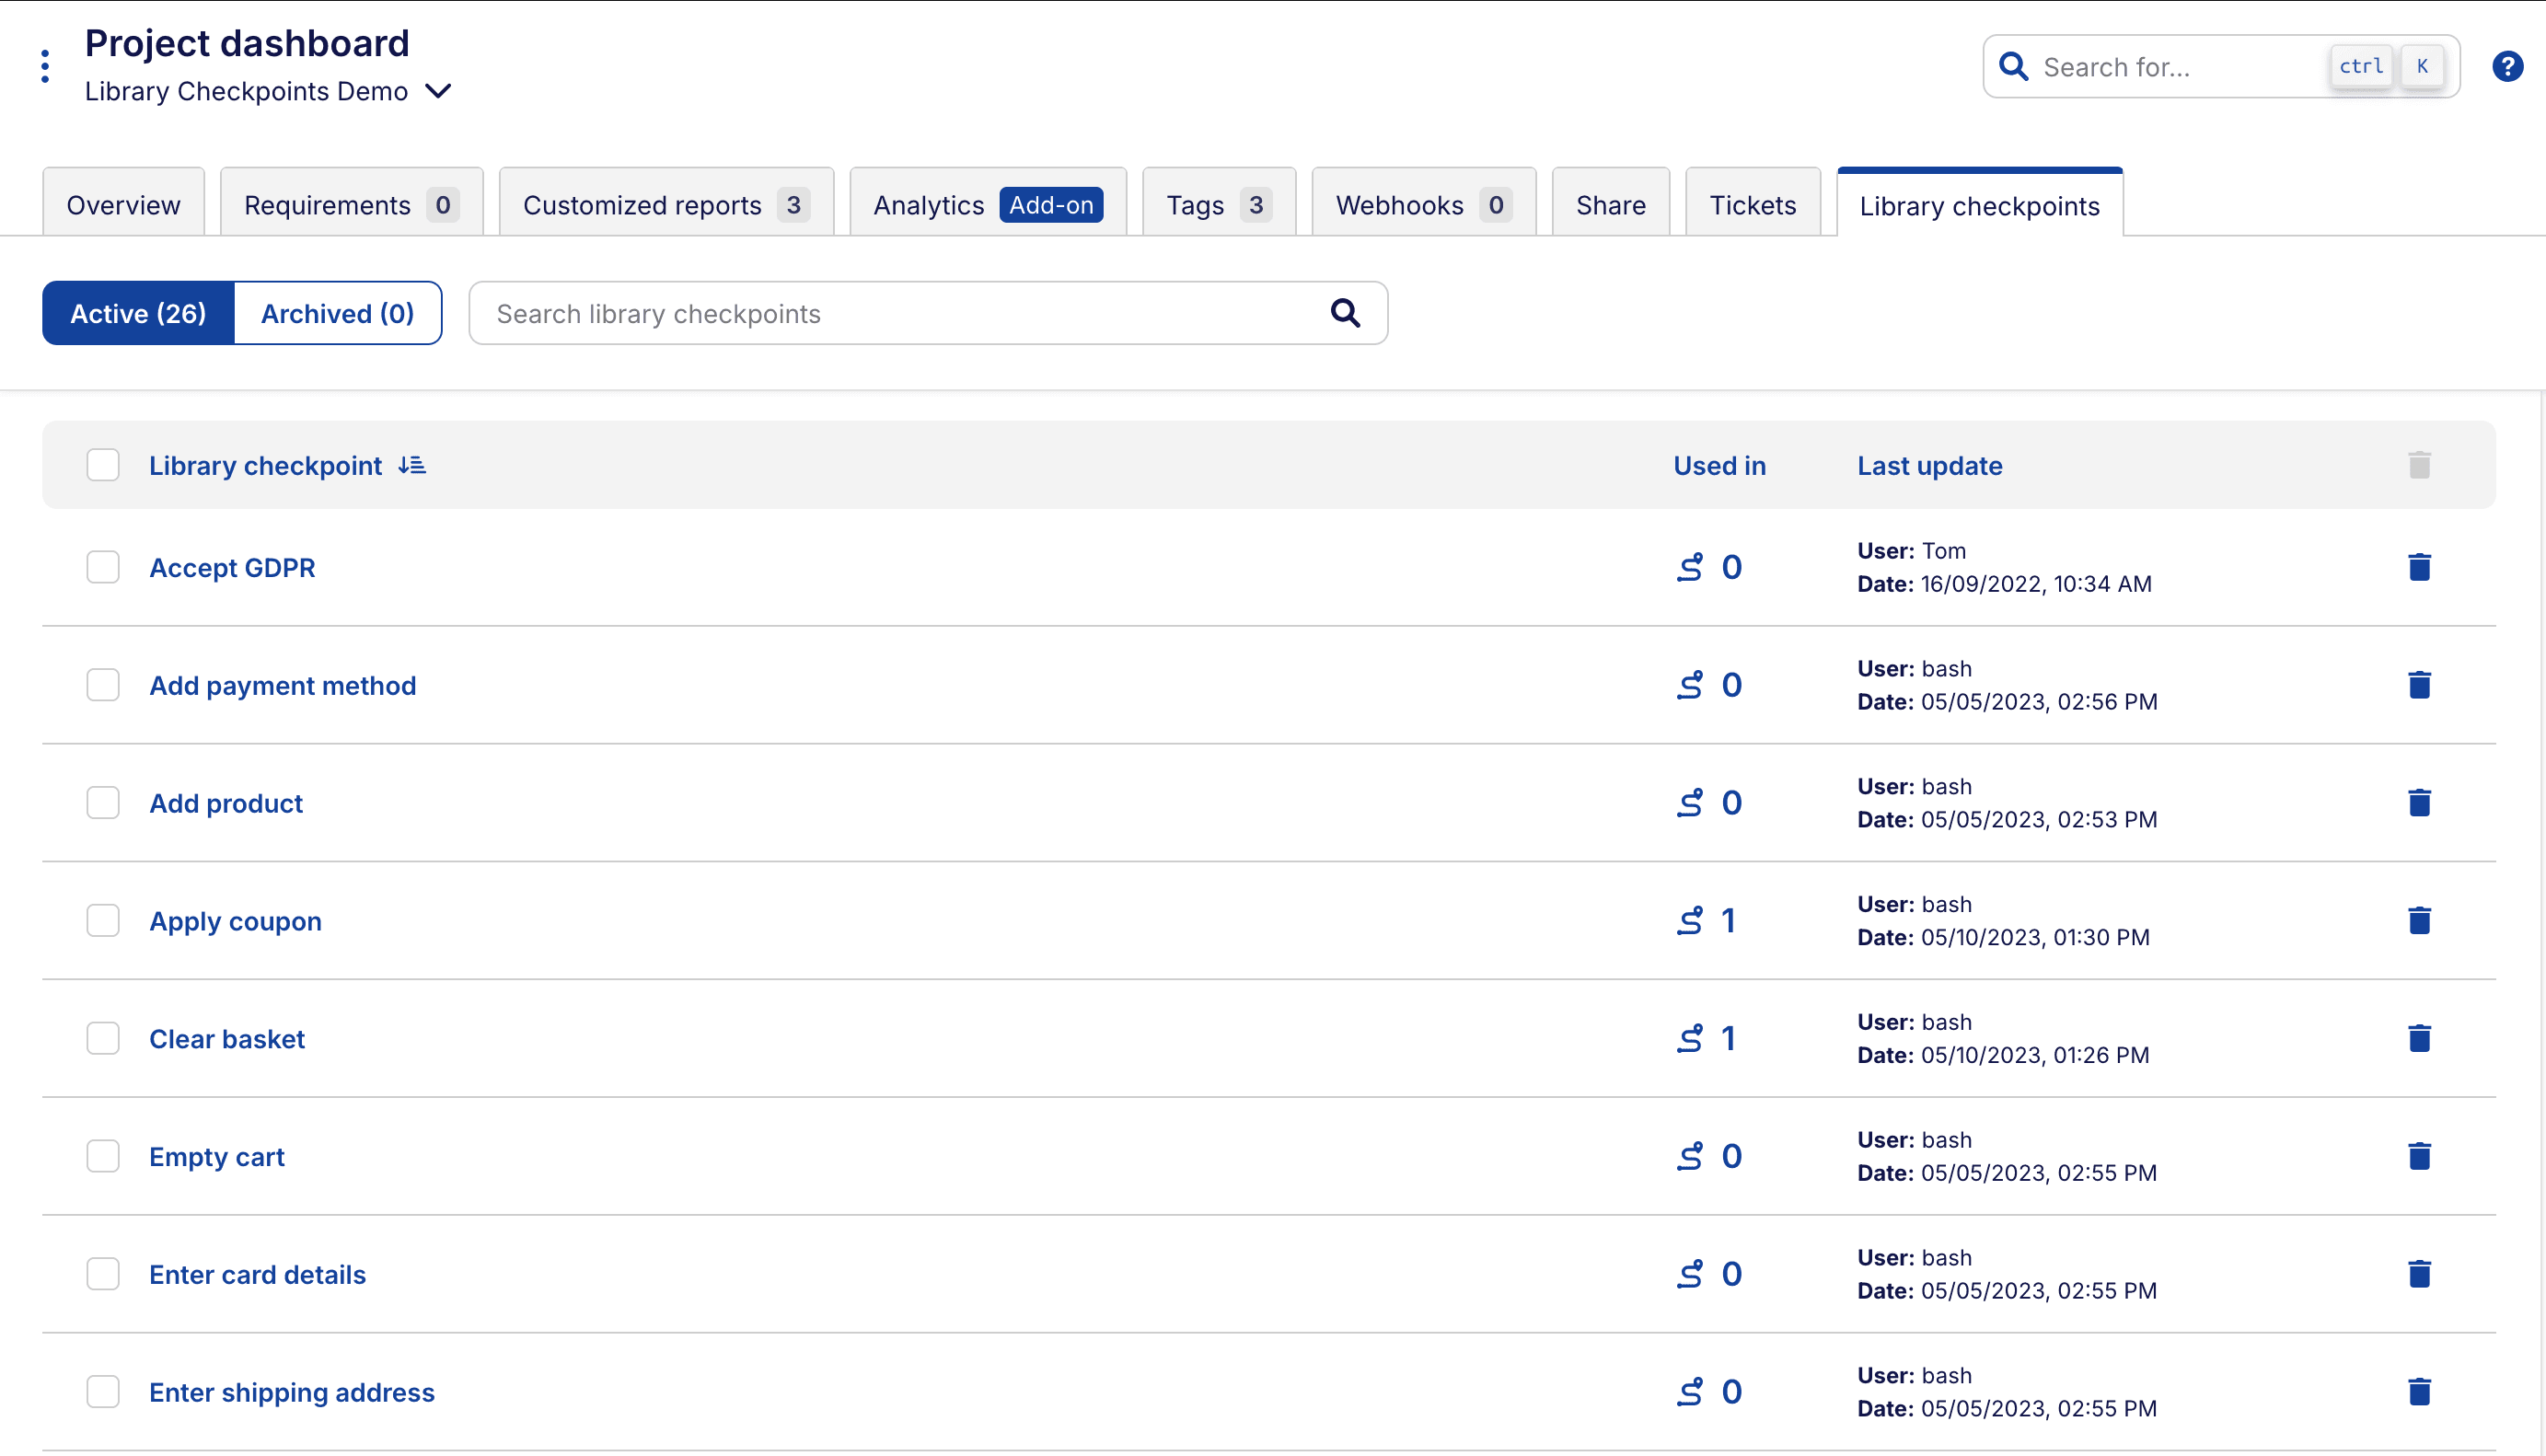Select the Add product checkbox
Screen dimensions: 2546x1456
[x=103, y=802]
